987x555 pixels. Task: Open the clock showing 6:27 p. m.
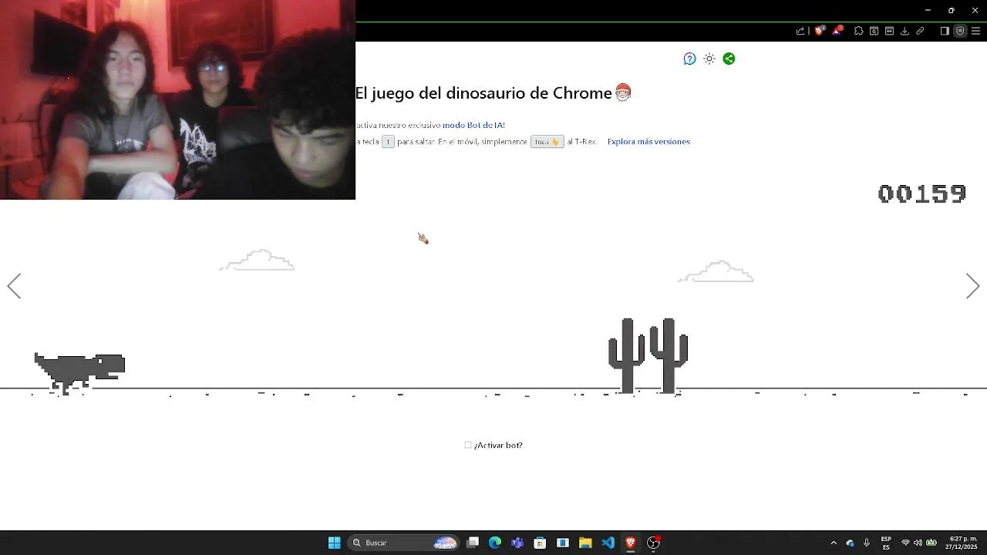click(x=962, y=543)
